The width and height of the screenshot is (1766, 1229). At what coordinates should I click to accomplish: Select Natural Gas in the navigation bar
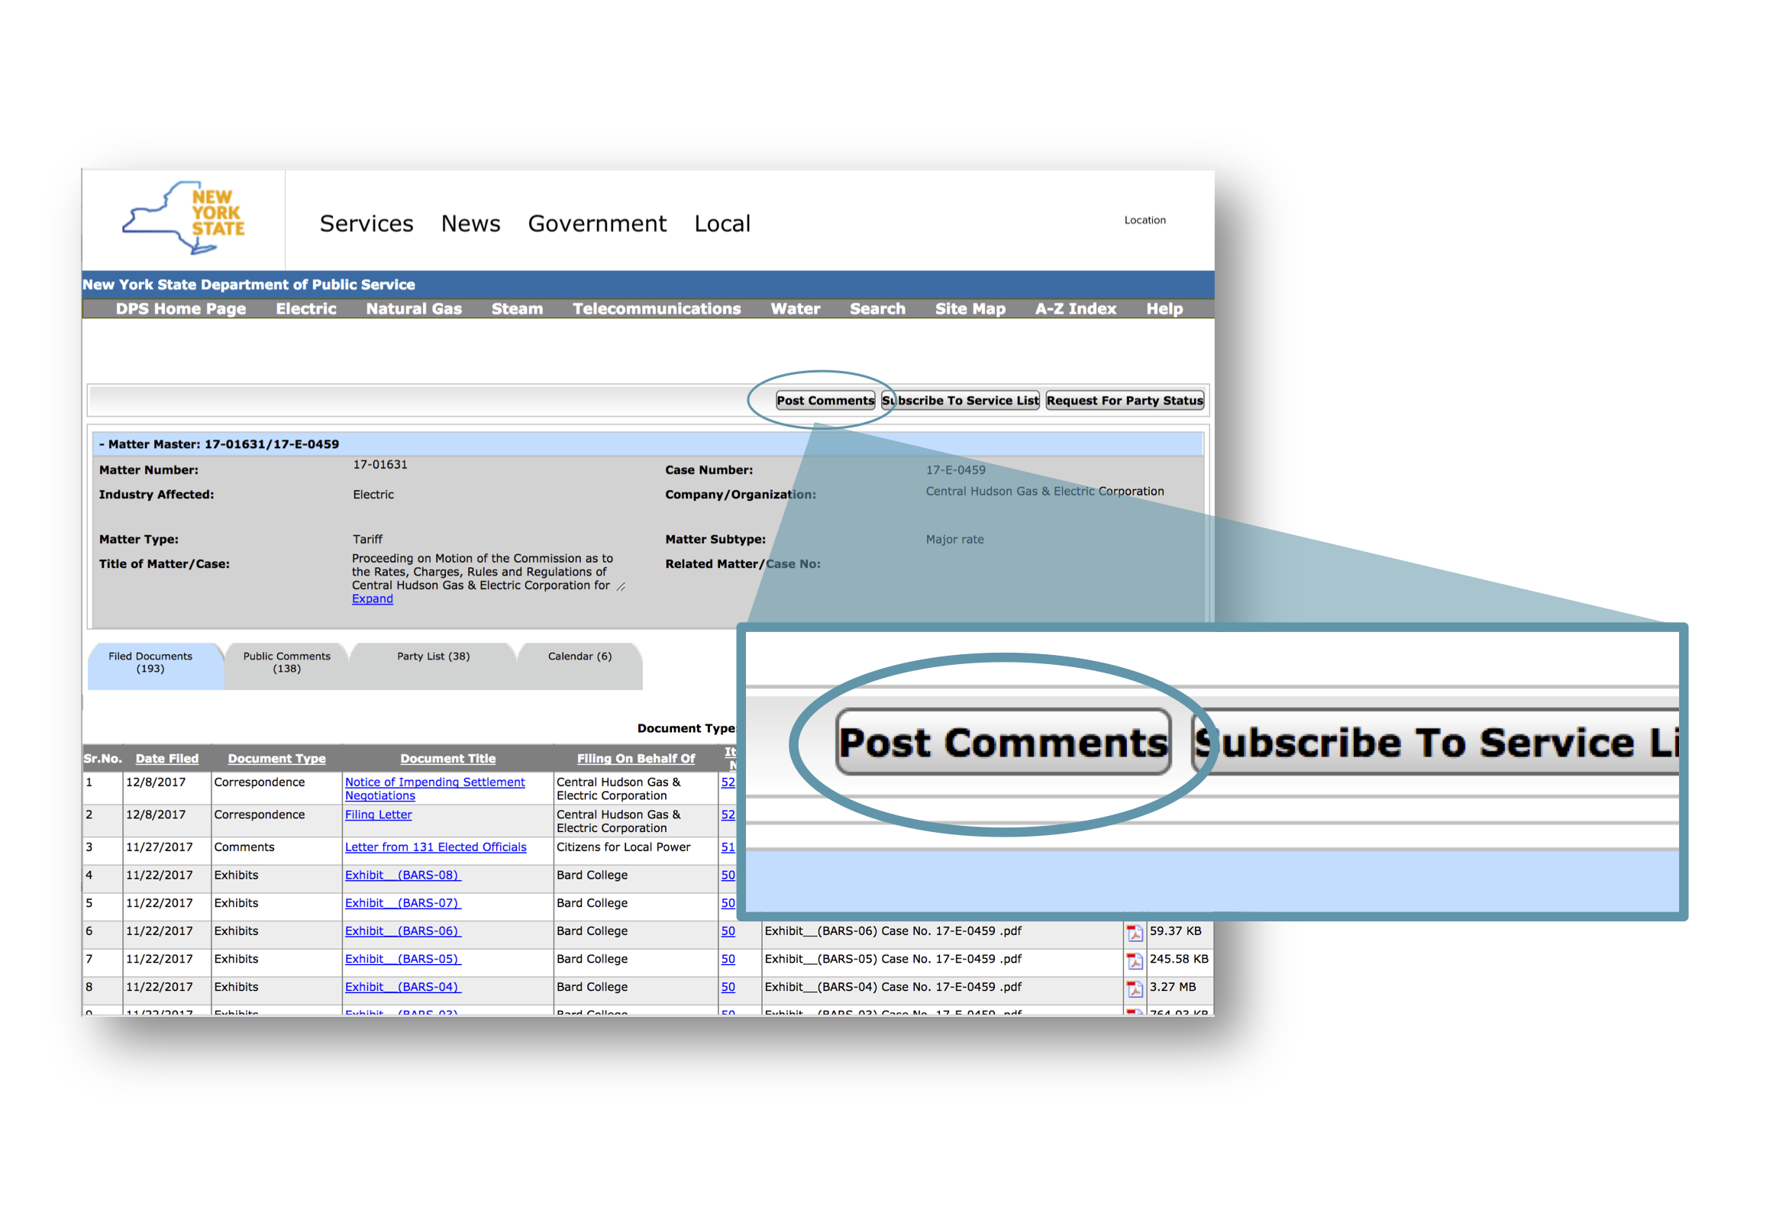coord(413,308)
